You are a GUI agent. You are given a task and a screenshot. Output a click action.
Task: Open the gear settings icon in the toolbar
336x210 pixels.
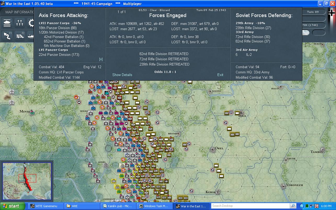point(31,23)
